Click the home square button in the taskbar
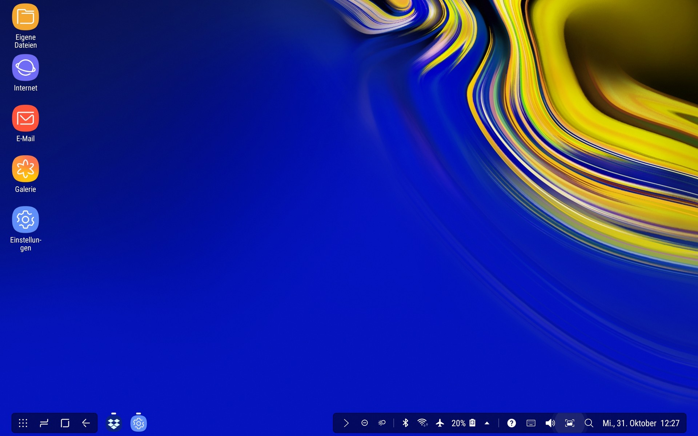 [65, 423]
